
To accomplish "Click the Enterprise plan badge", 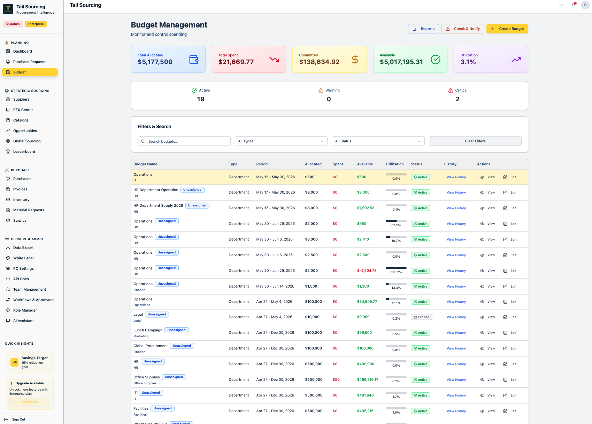I will (36, 24).
